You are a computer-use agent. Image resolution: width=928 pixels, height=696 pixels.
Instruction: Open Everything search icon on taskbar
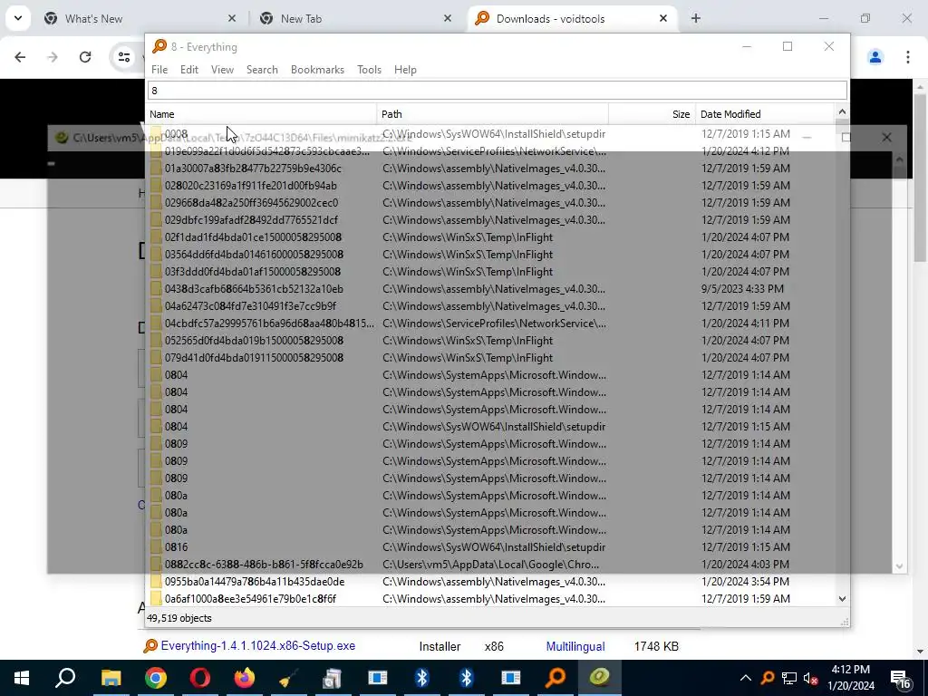(556, 678)
